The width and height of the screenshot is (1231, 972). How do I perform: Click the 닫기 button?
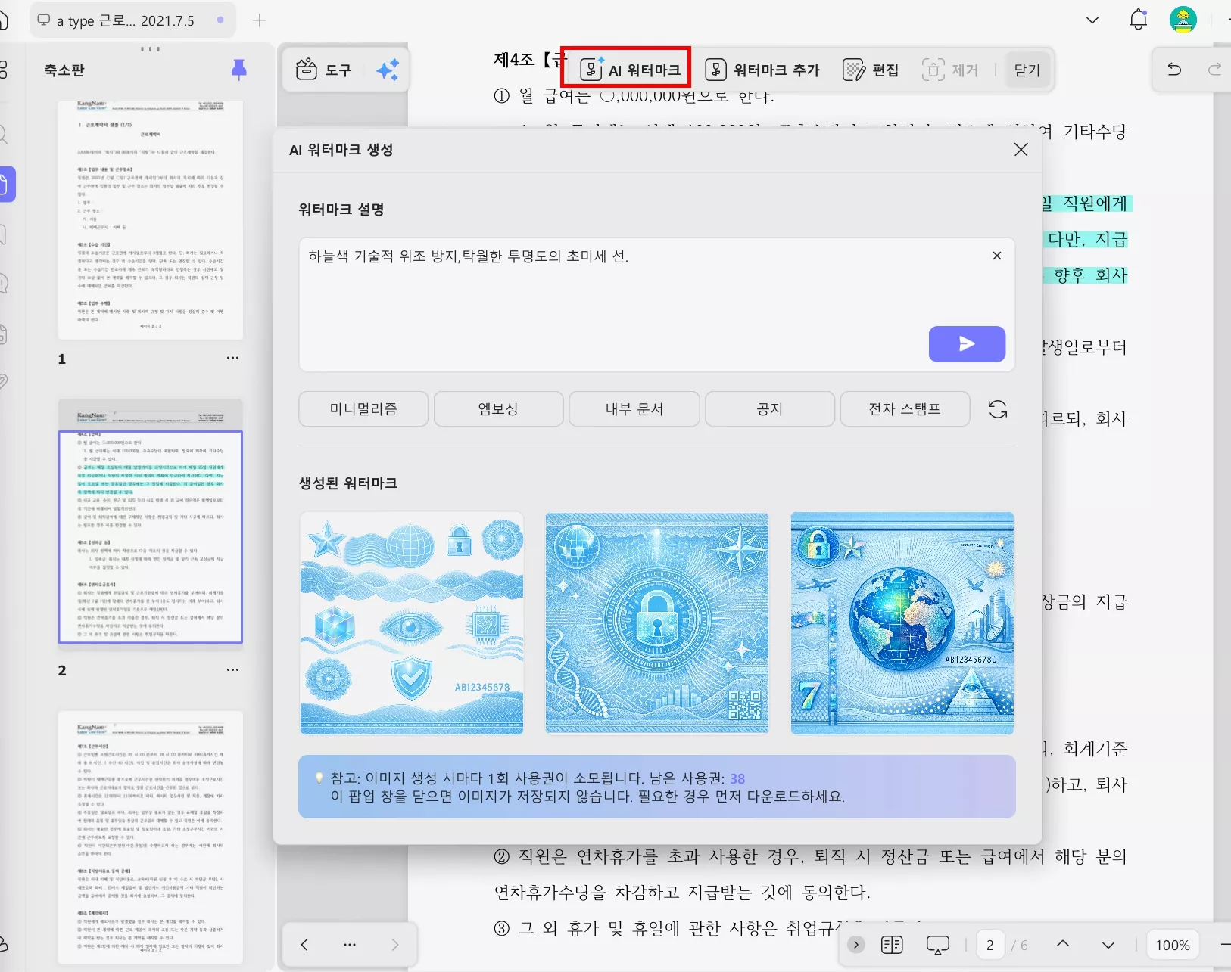tap(1027, 70)
